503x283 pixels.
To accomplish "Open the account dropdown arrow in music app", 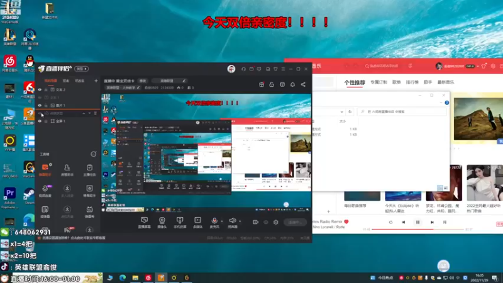I will coord(478,67).
